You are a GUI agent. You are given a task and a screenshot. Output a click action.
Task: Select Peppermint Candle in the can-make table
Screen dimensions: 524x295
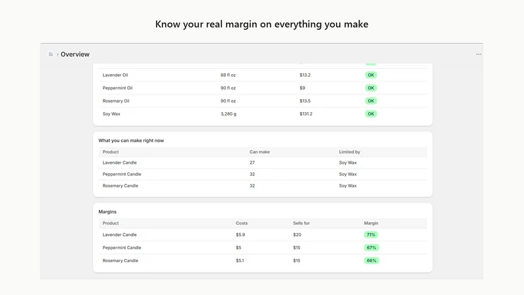263,174
